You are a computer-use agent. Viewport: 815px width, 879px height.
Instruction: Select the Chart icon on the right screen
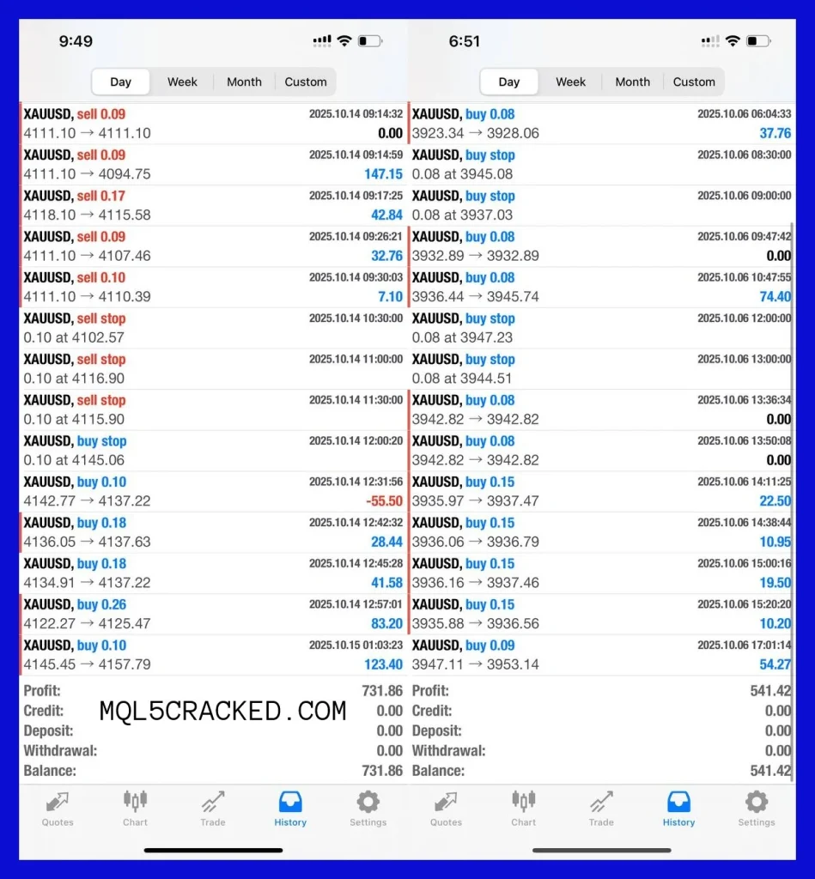(523, 809)
